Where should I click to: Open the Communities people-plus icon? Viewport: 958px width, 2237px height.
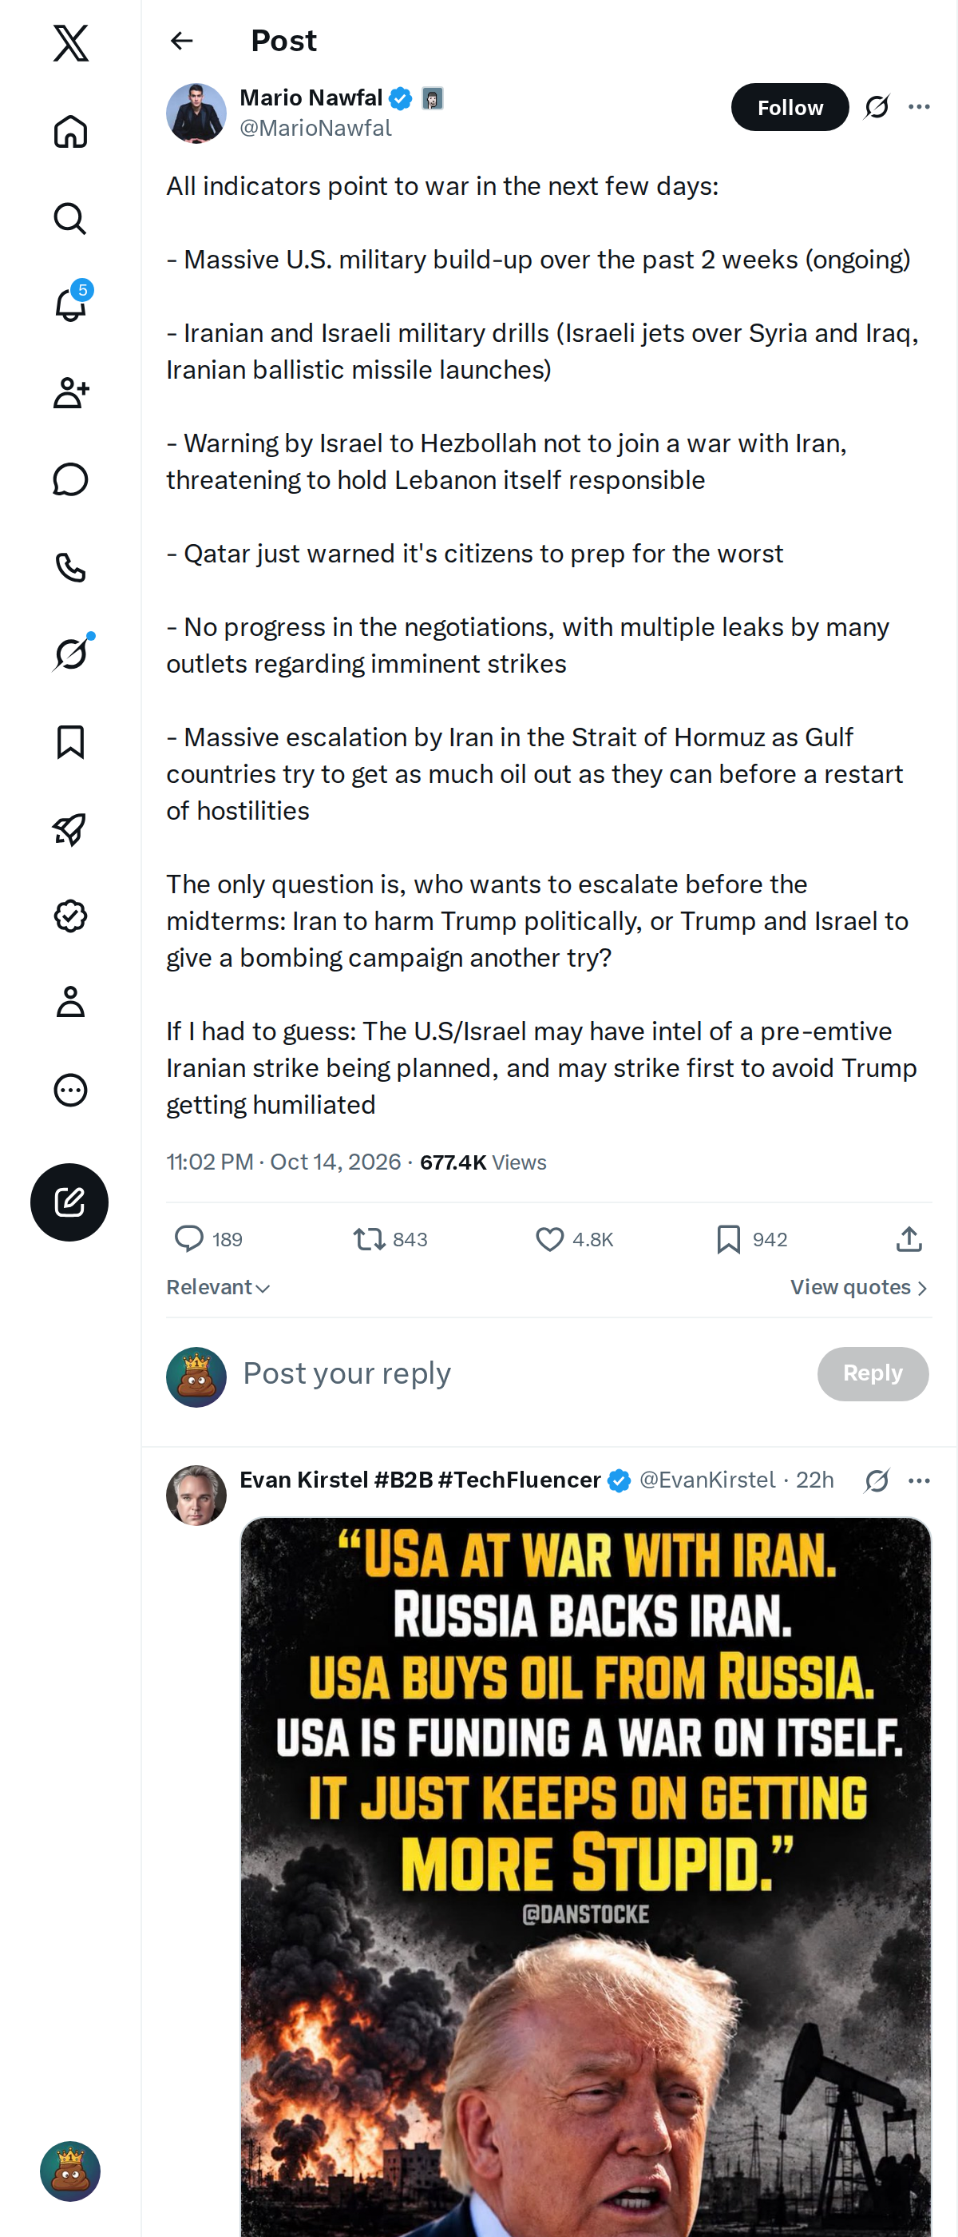coord(70,392)
